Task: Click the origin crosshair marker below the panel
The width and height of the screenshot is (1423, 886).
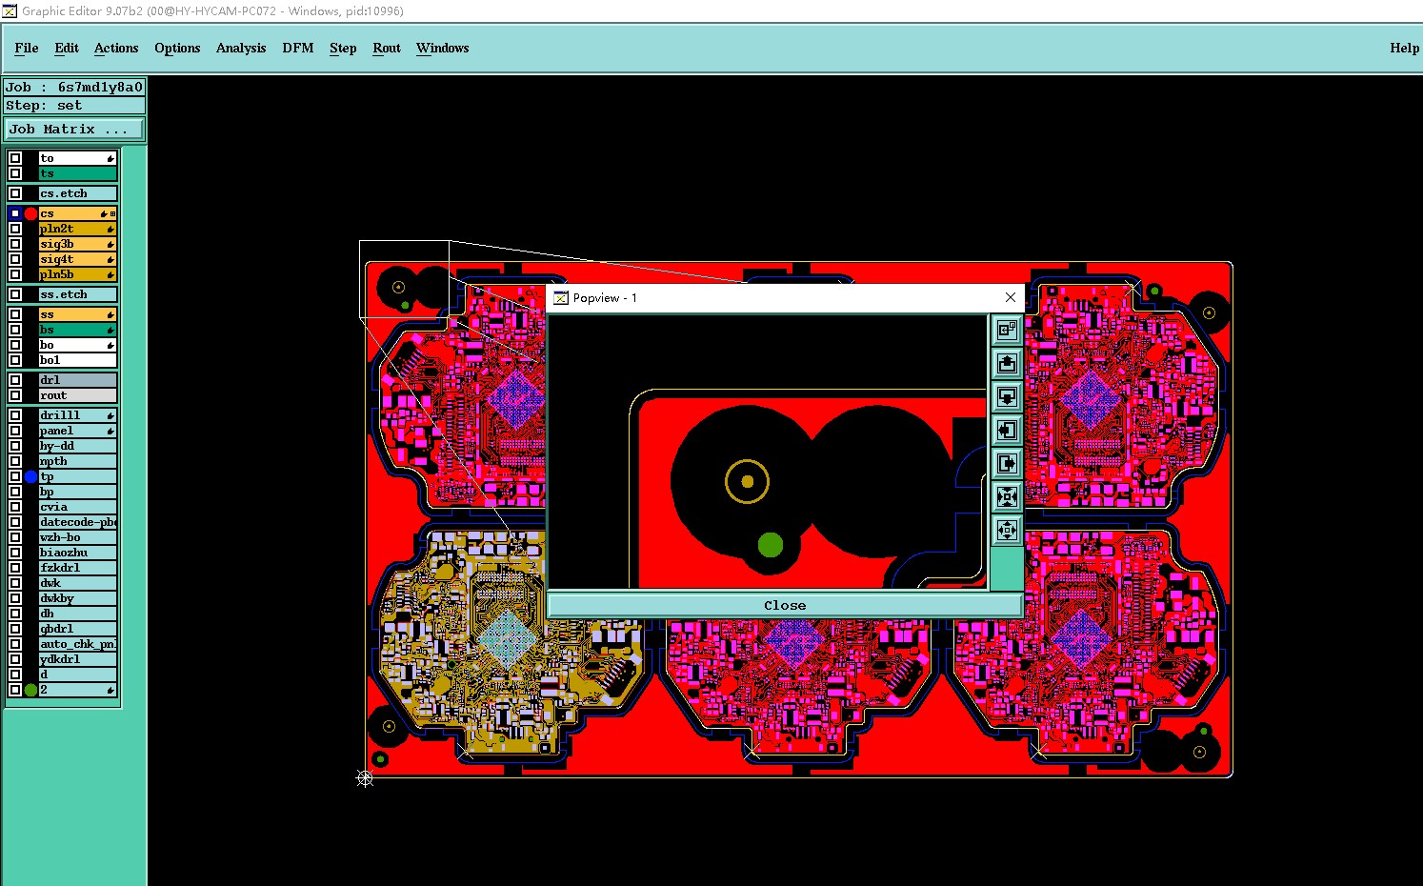Action: tap(365, 778)
